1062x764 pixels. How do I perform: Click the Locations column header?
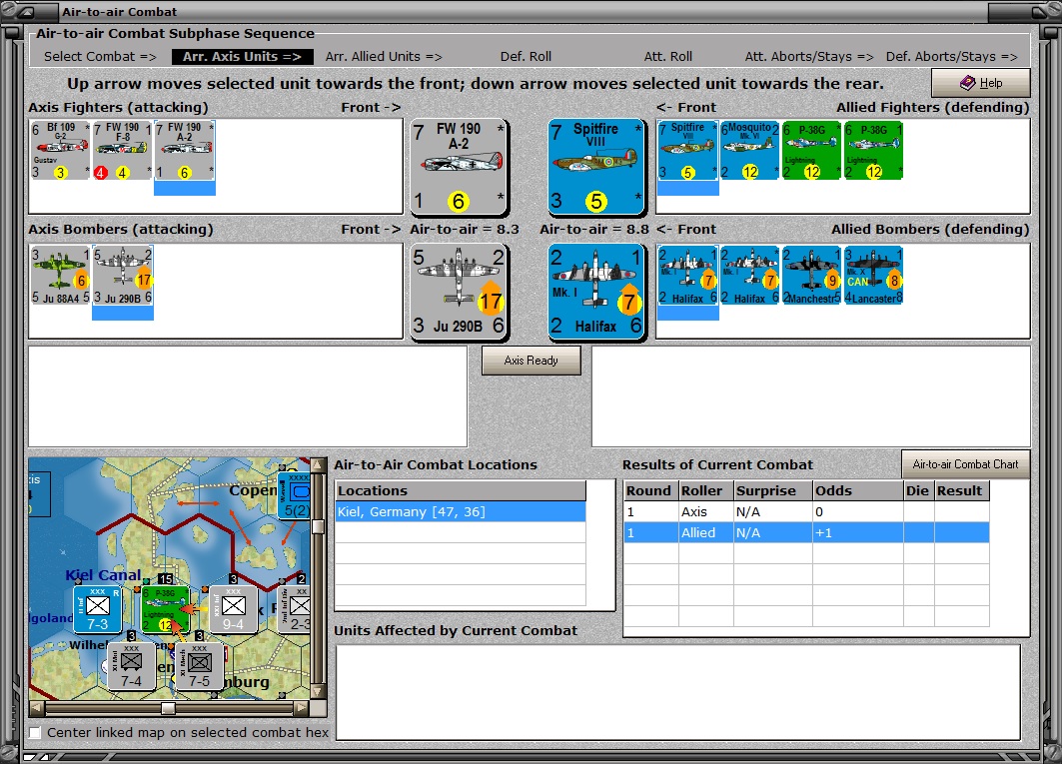coord(461,490)
